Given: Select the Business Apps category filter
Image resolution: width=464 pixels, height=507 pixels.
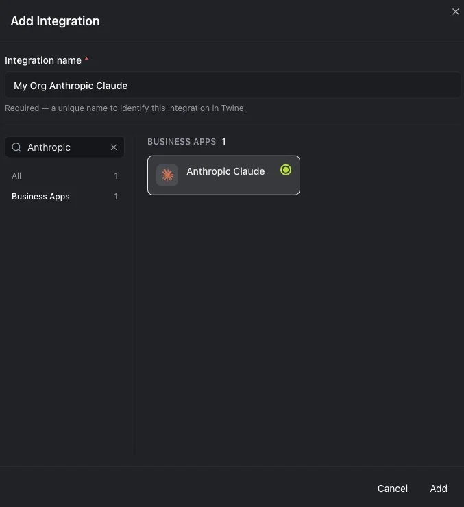Looking at the screenshot, I should 64,197.
